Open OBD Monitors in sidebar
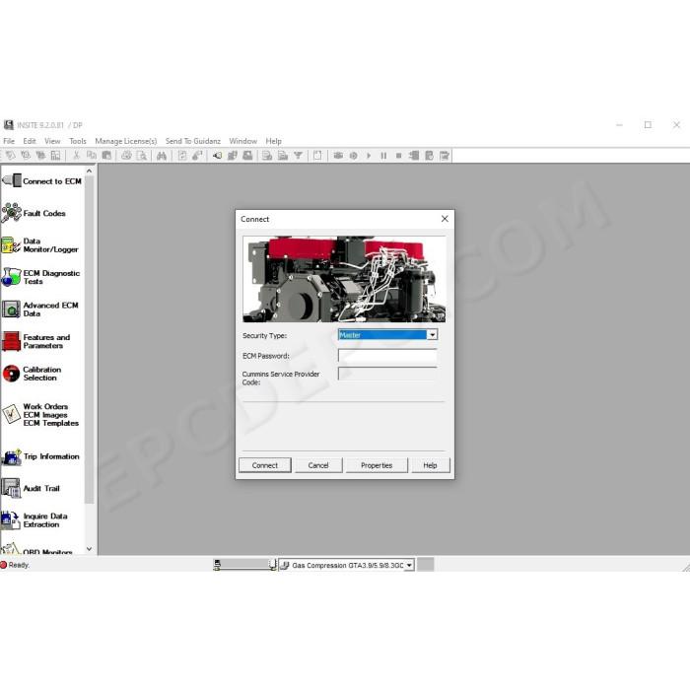The image size is (690, 690). click(x=37, y=550)
